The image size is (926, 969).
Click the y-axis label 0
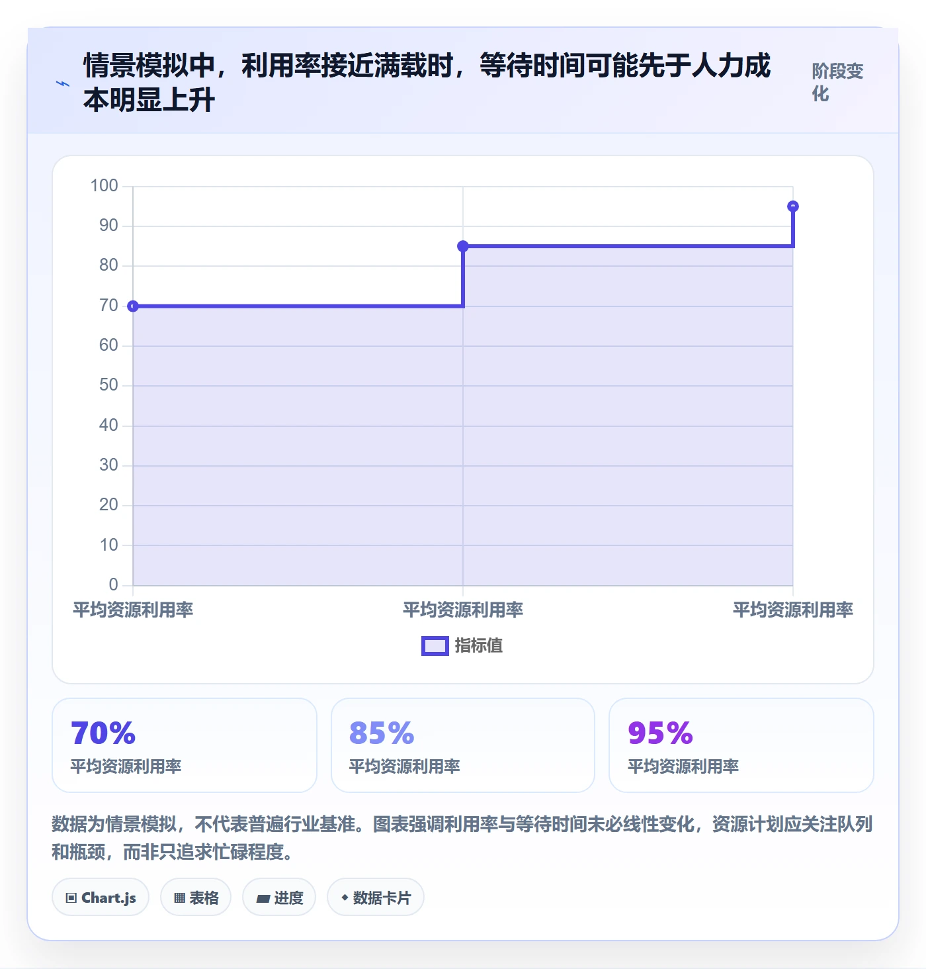tap(114, 585)
